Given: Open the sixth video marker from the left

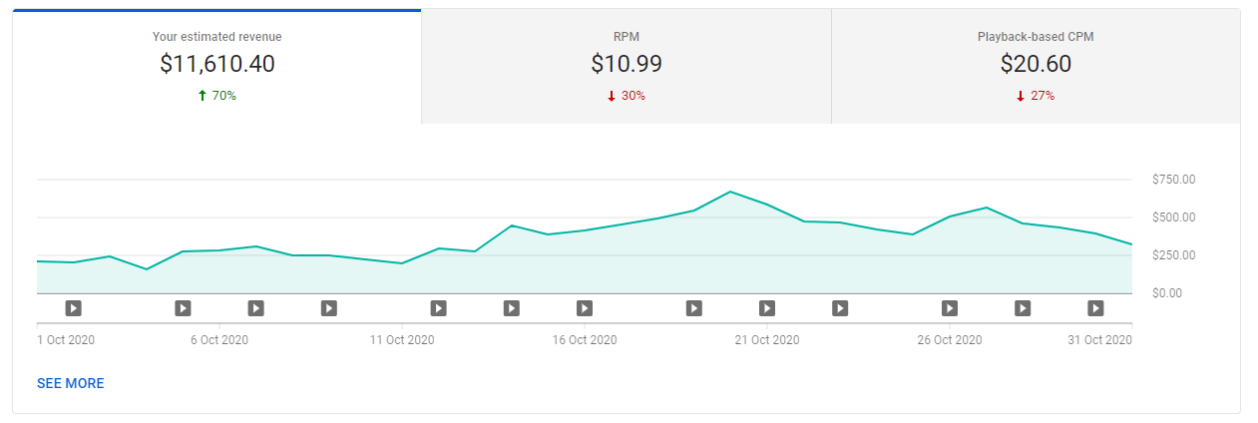Looking at the screenshot, I should point(511,308).
